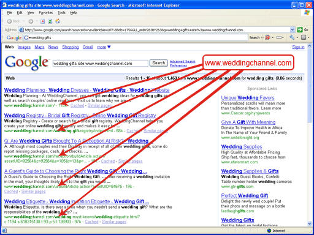The width and height of the screenshot is (314, 235).
Task: Open the Cached link of the Wedding Etiquette result
Action: (91, 222)
